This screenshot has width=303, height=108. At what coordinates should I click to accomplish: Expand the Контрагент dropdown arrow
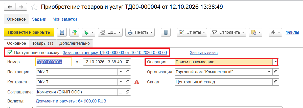[x=121, y=82]
